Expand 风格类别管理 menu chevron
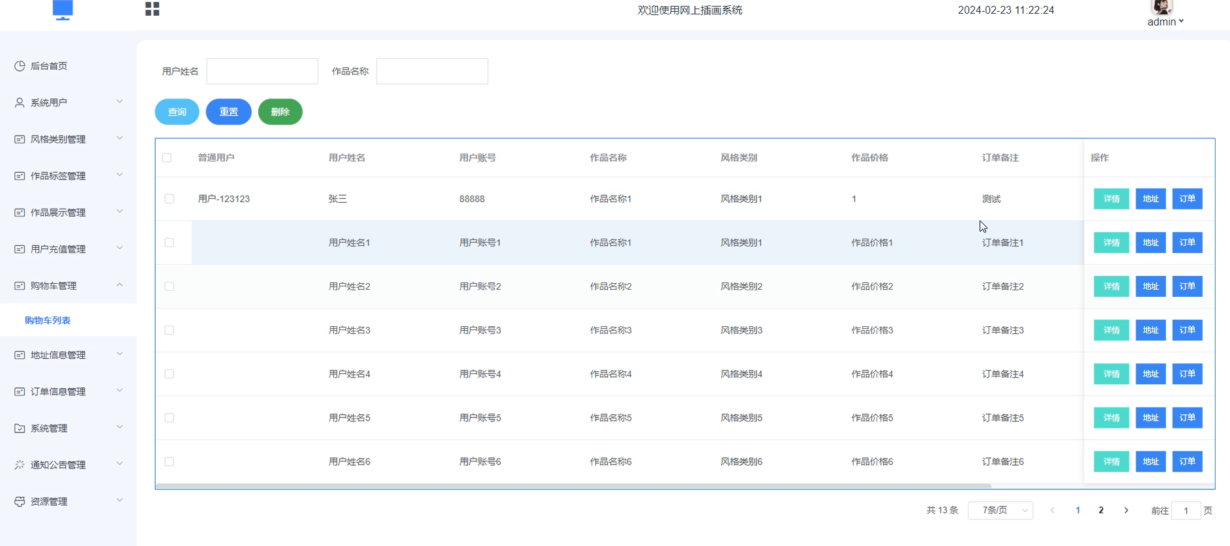The height and width of the screenshot is (546, 1230). click(119, 138)
